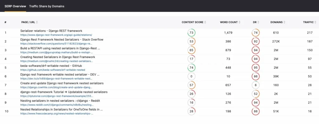Open the Stack Overflow questions URL

click(x=56, y=44)
